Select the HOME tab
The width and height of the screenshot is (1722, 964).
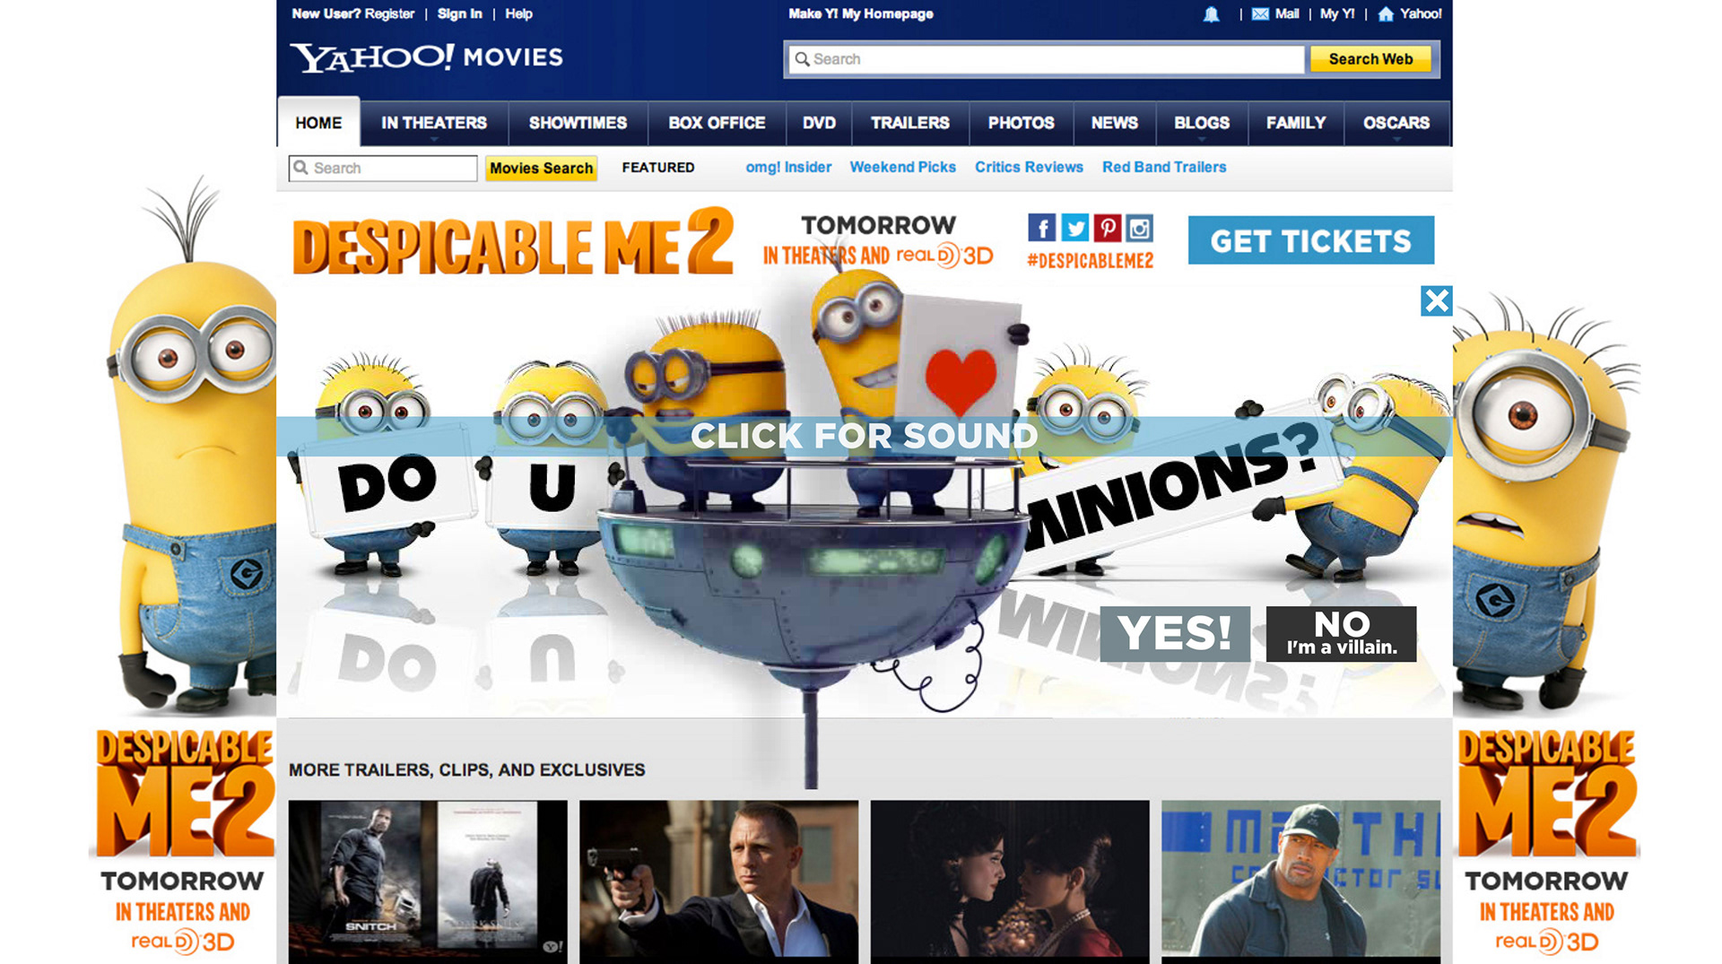click(318, 123)
